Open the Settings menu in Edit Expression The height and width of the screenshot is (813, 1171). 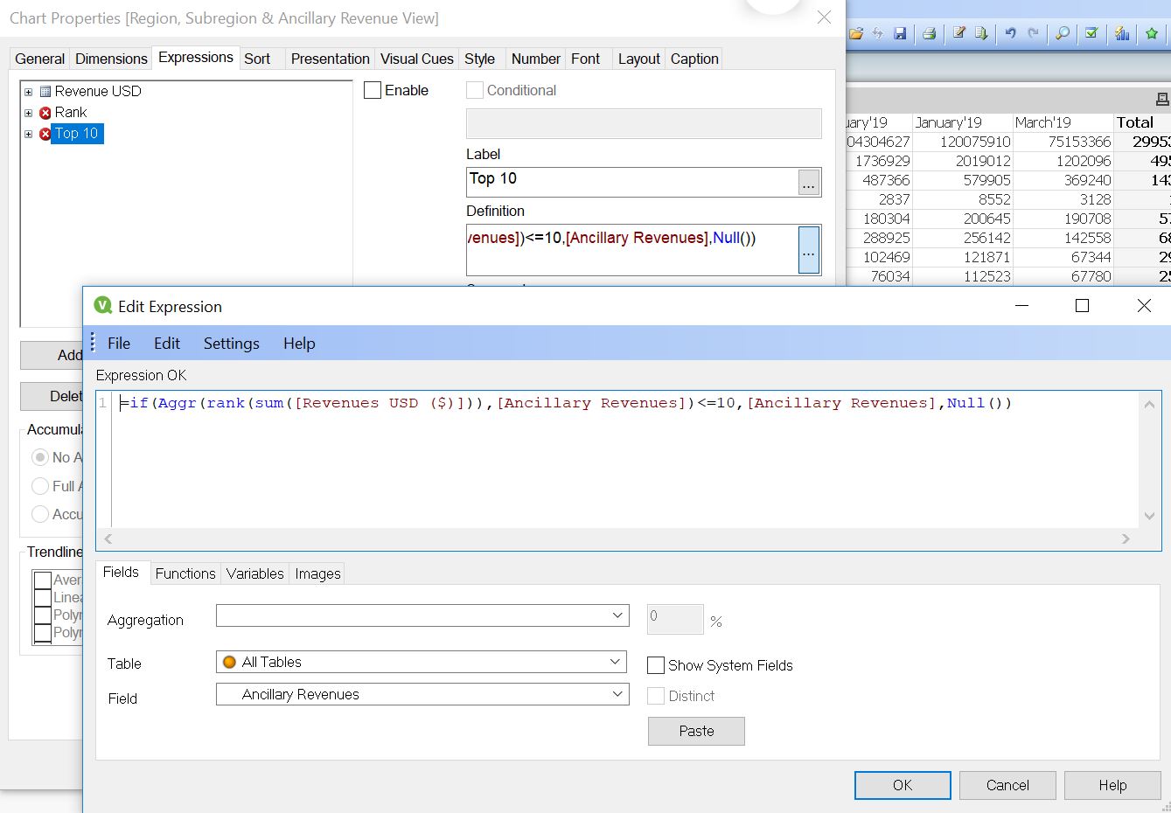coord(231,344)
